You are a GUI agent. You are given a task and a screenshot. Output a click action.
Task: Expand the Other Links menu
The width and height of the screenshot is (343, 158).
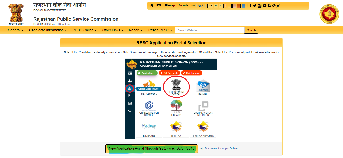(x=113, y=30)
